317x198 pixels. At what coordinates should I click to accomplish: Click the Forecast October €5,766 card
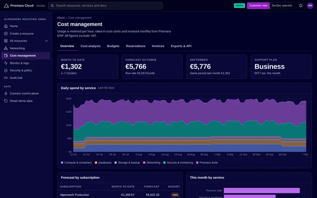pyautogui.click(x=152, y=67)
